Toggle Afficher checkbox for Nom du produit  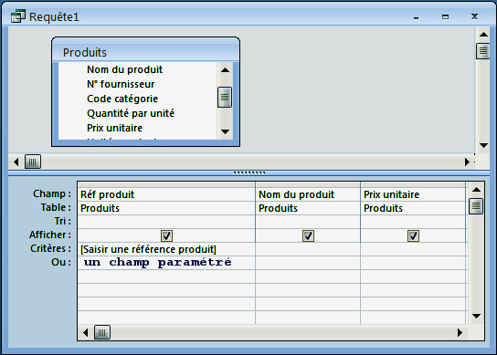(x=308, y=235)
